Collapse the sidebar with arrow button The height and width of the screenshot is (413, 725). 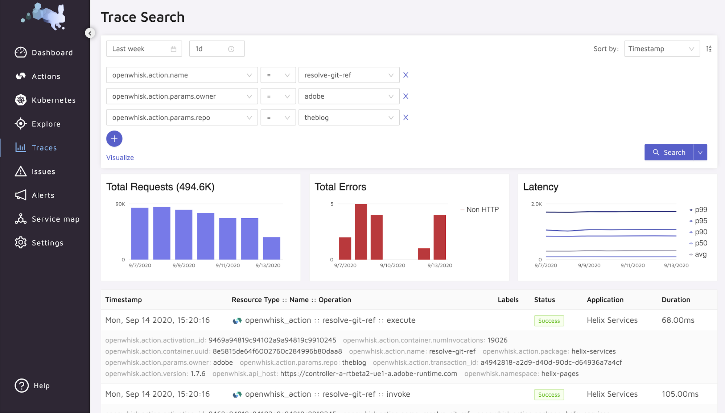click(90, 33)
